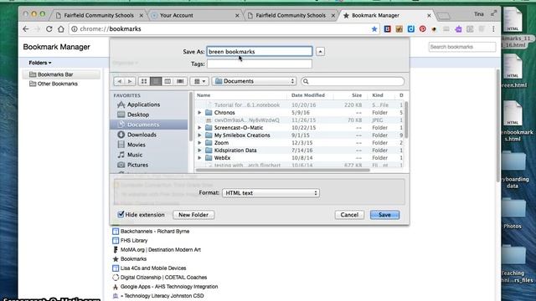Expand the Kidspiration Data folder
This screenshot has height=301, width=536.
tap(199, 150)
